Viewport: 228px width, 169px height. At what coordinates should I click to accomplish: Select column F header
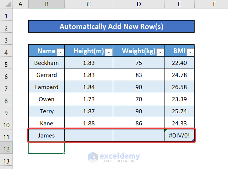point(211,4)
